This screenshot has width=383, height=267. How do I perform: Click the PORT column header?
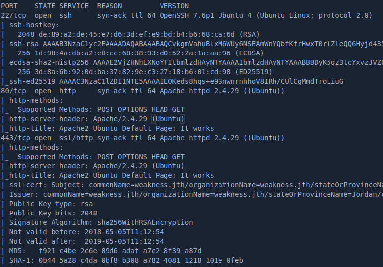tap(10, 6)
